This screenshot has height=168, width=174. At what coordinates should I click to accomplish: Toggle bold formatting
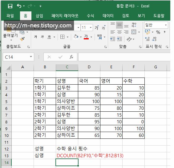coord(36,37)
